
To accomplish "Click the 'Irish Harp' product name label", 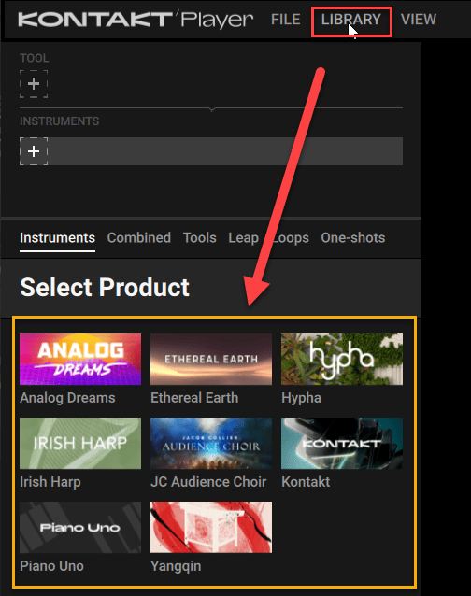I will coord(50,482).
